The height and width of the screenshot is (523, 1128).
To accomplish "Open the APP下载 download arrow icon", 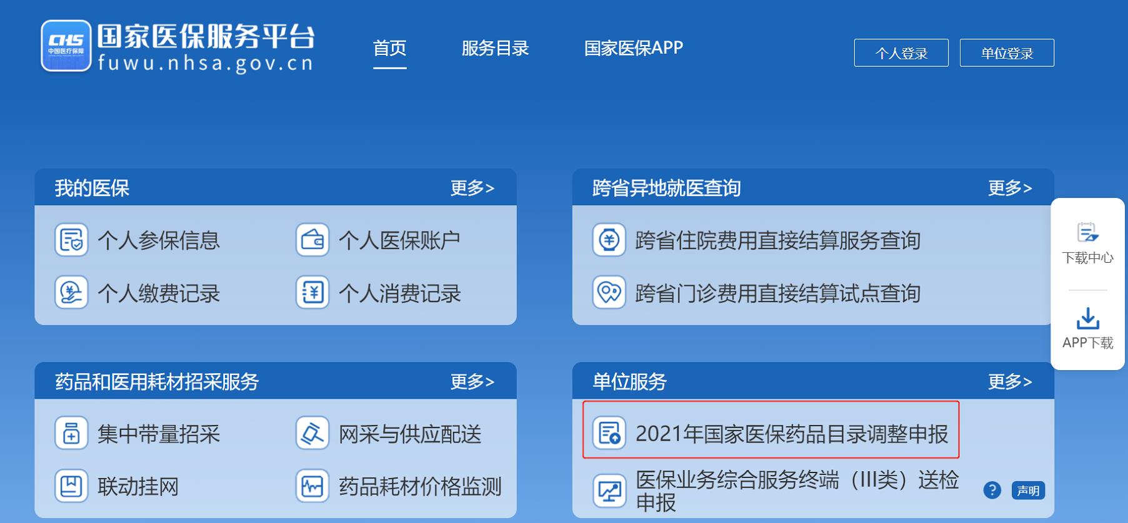I will [1088, 318].
